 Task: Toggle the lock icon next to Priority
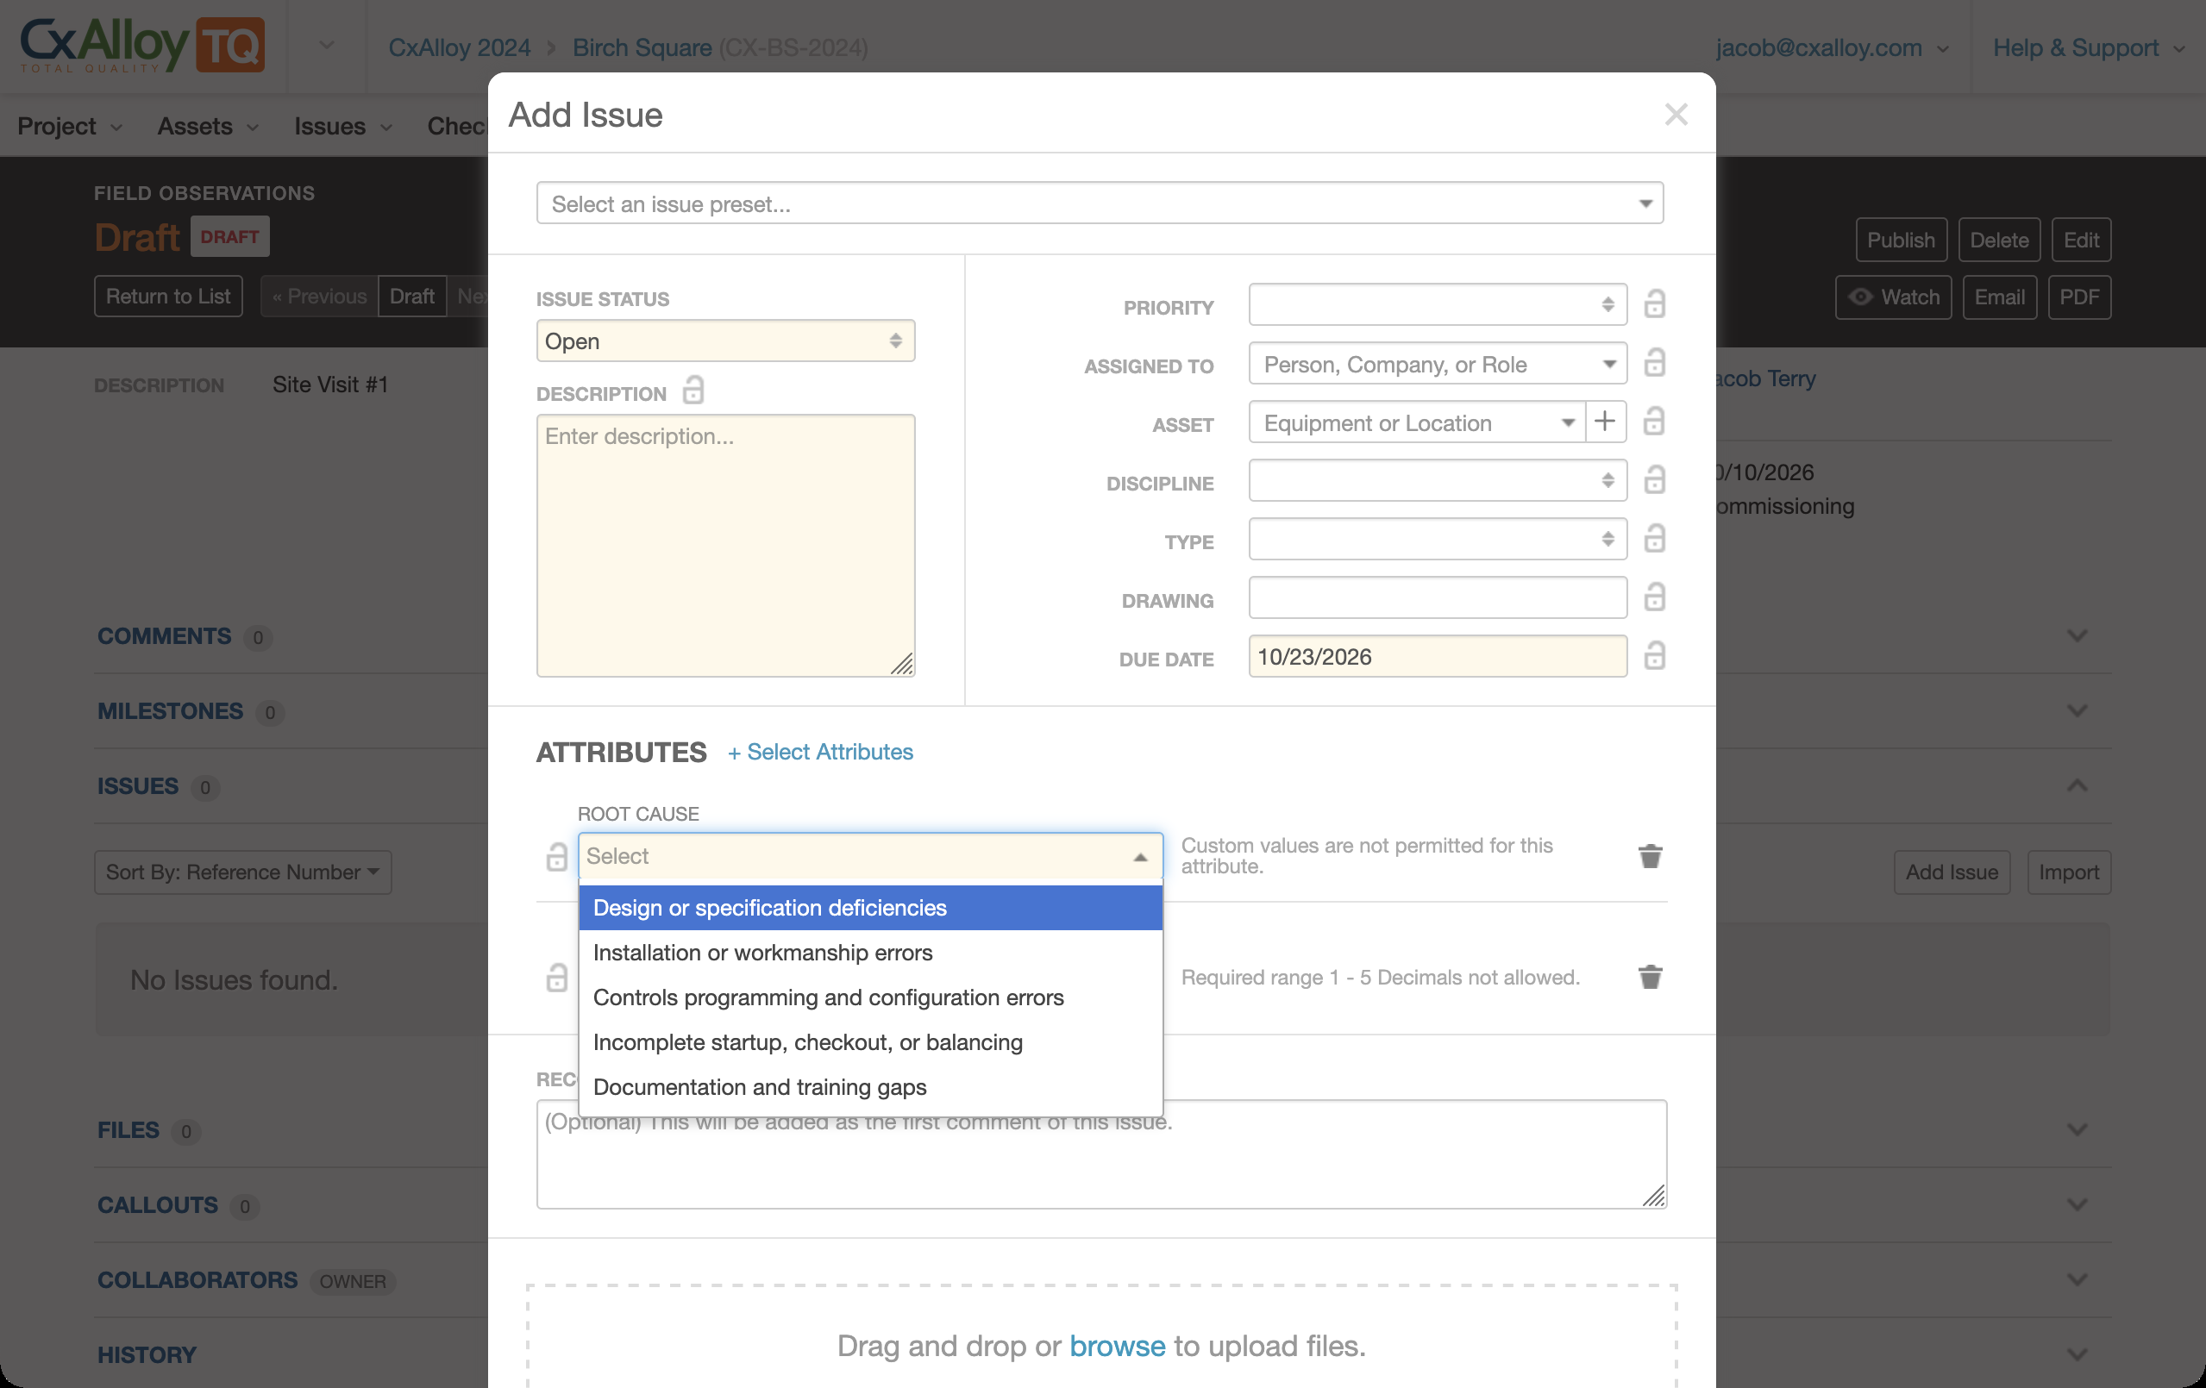tap(1653, 304)
